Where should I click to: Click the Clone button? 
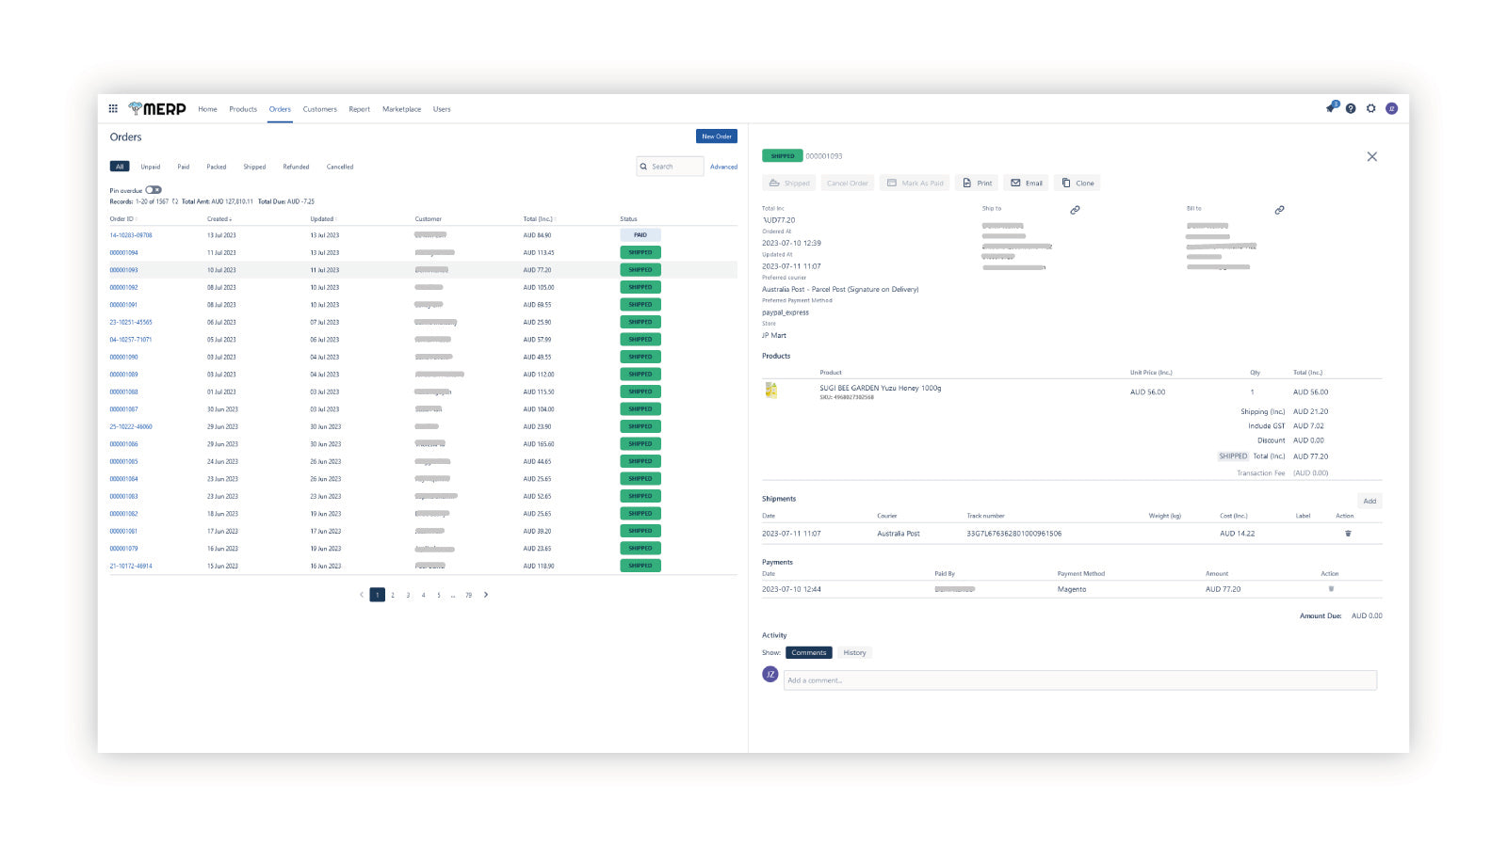[1078, 183]
